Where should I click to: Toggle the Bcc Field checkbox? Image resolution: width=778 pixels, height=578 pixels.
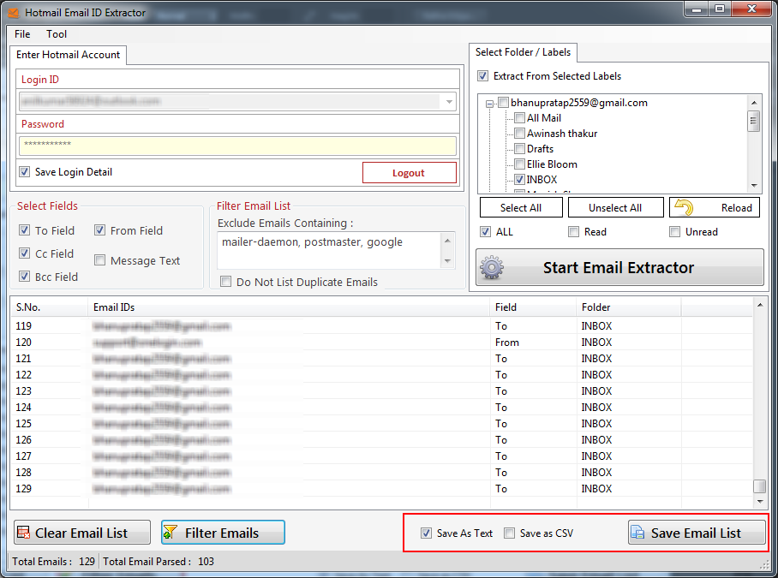point(24,276)
